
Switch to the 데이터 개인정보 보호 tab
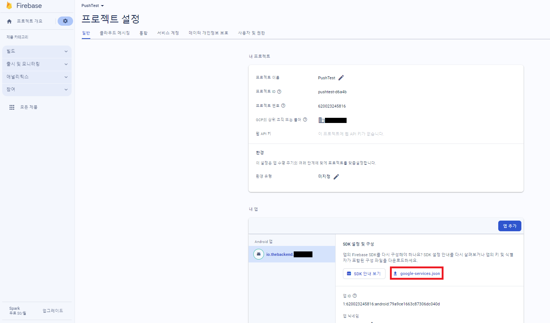click(209, 33)
